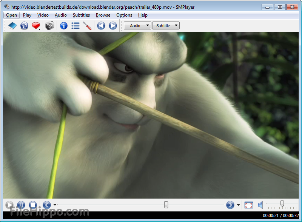Mute the audio with speaker icon
The width and height of the screenshot is (302, 222).
click(260, 205)
